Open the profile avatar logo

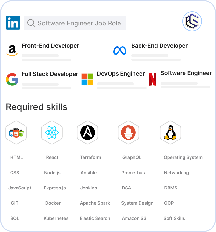(x=192, y=21)
